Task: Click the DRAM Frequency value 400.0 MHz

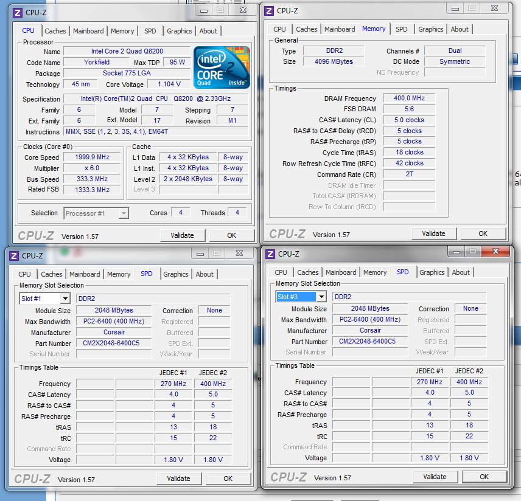Action: [x=410, y=98]
